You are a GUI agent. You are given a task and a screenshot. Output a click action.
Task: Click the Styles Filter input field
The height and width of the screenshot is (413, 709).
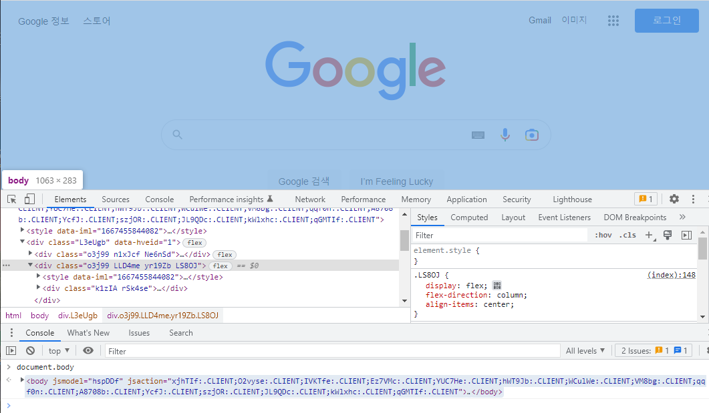pos(500,235)
